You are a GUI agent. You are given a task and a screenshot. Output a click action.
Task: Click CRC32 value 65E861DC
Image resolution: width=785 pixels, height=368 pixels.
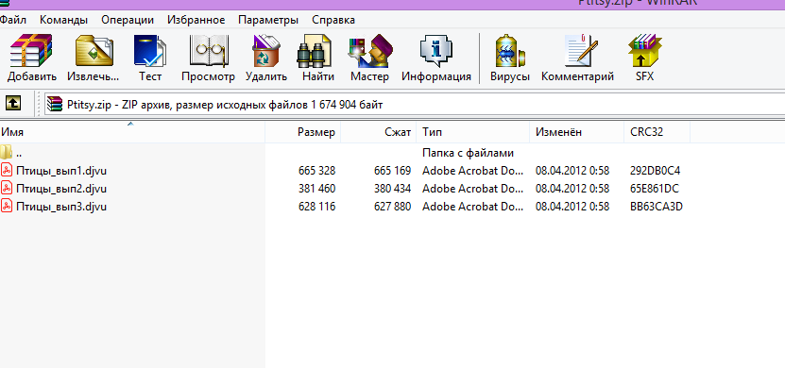coord(655,189)
